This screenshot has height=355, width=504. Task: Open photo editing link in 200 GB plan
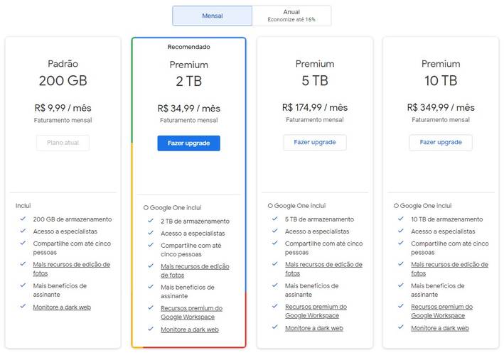pos(71,269)
